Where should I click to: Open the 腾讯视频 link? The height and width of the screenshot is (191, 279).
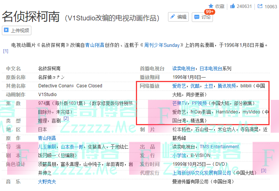pos(227,86)
